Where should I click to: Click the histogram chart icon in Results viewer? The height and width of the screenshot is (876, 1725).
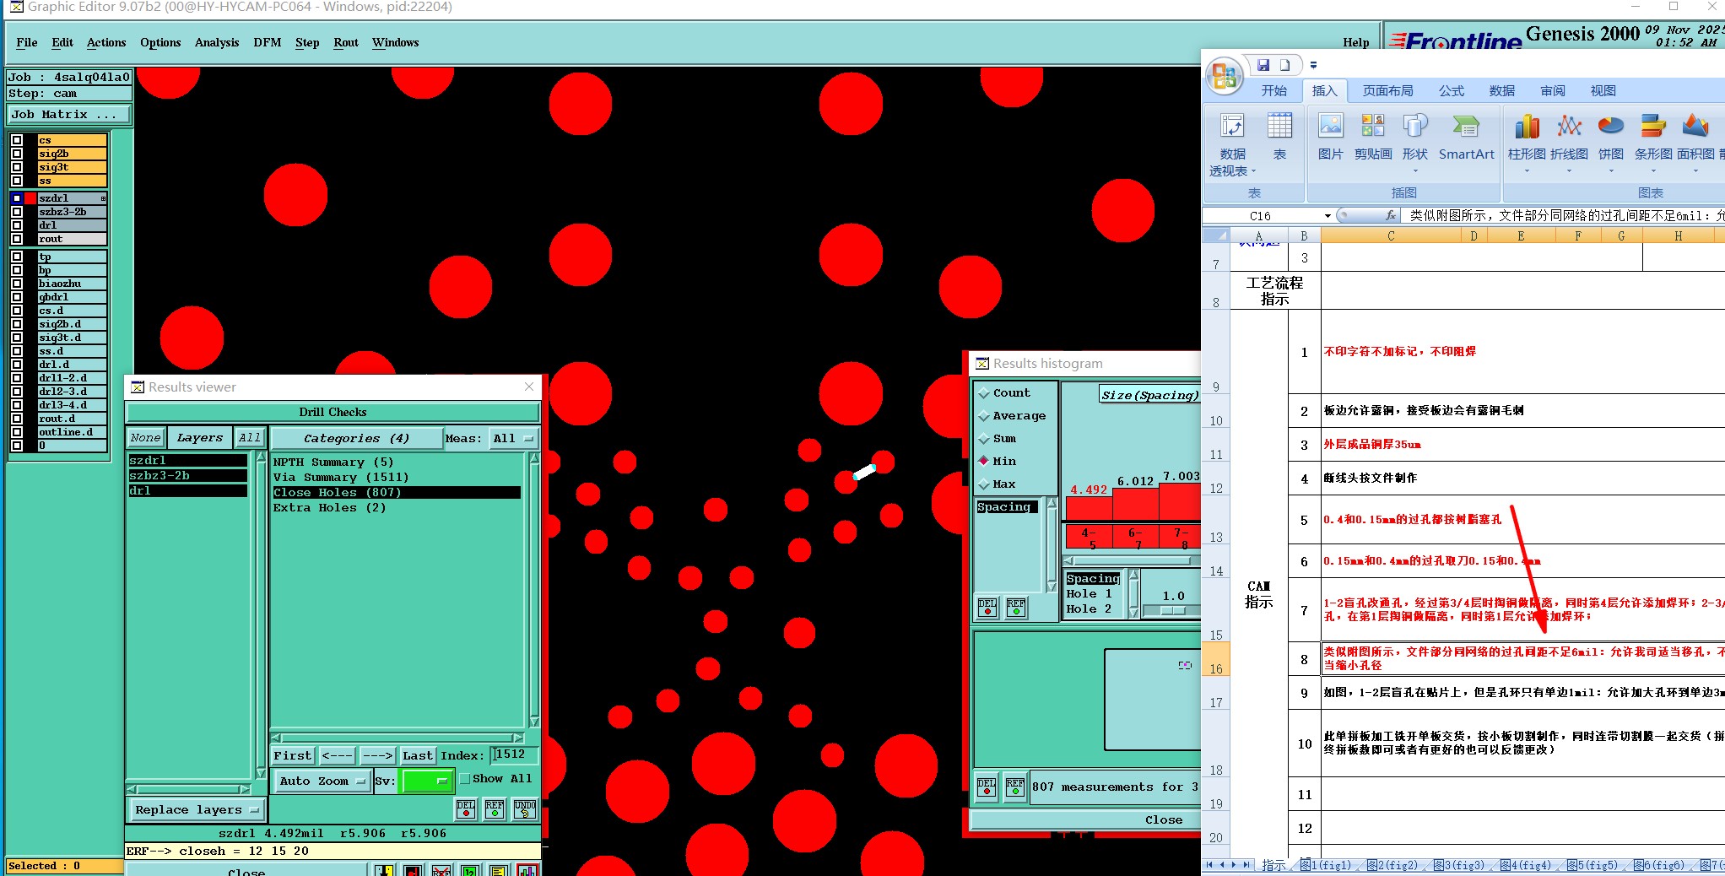click(527, 870)
